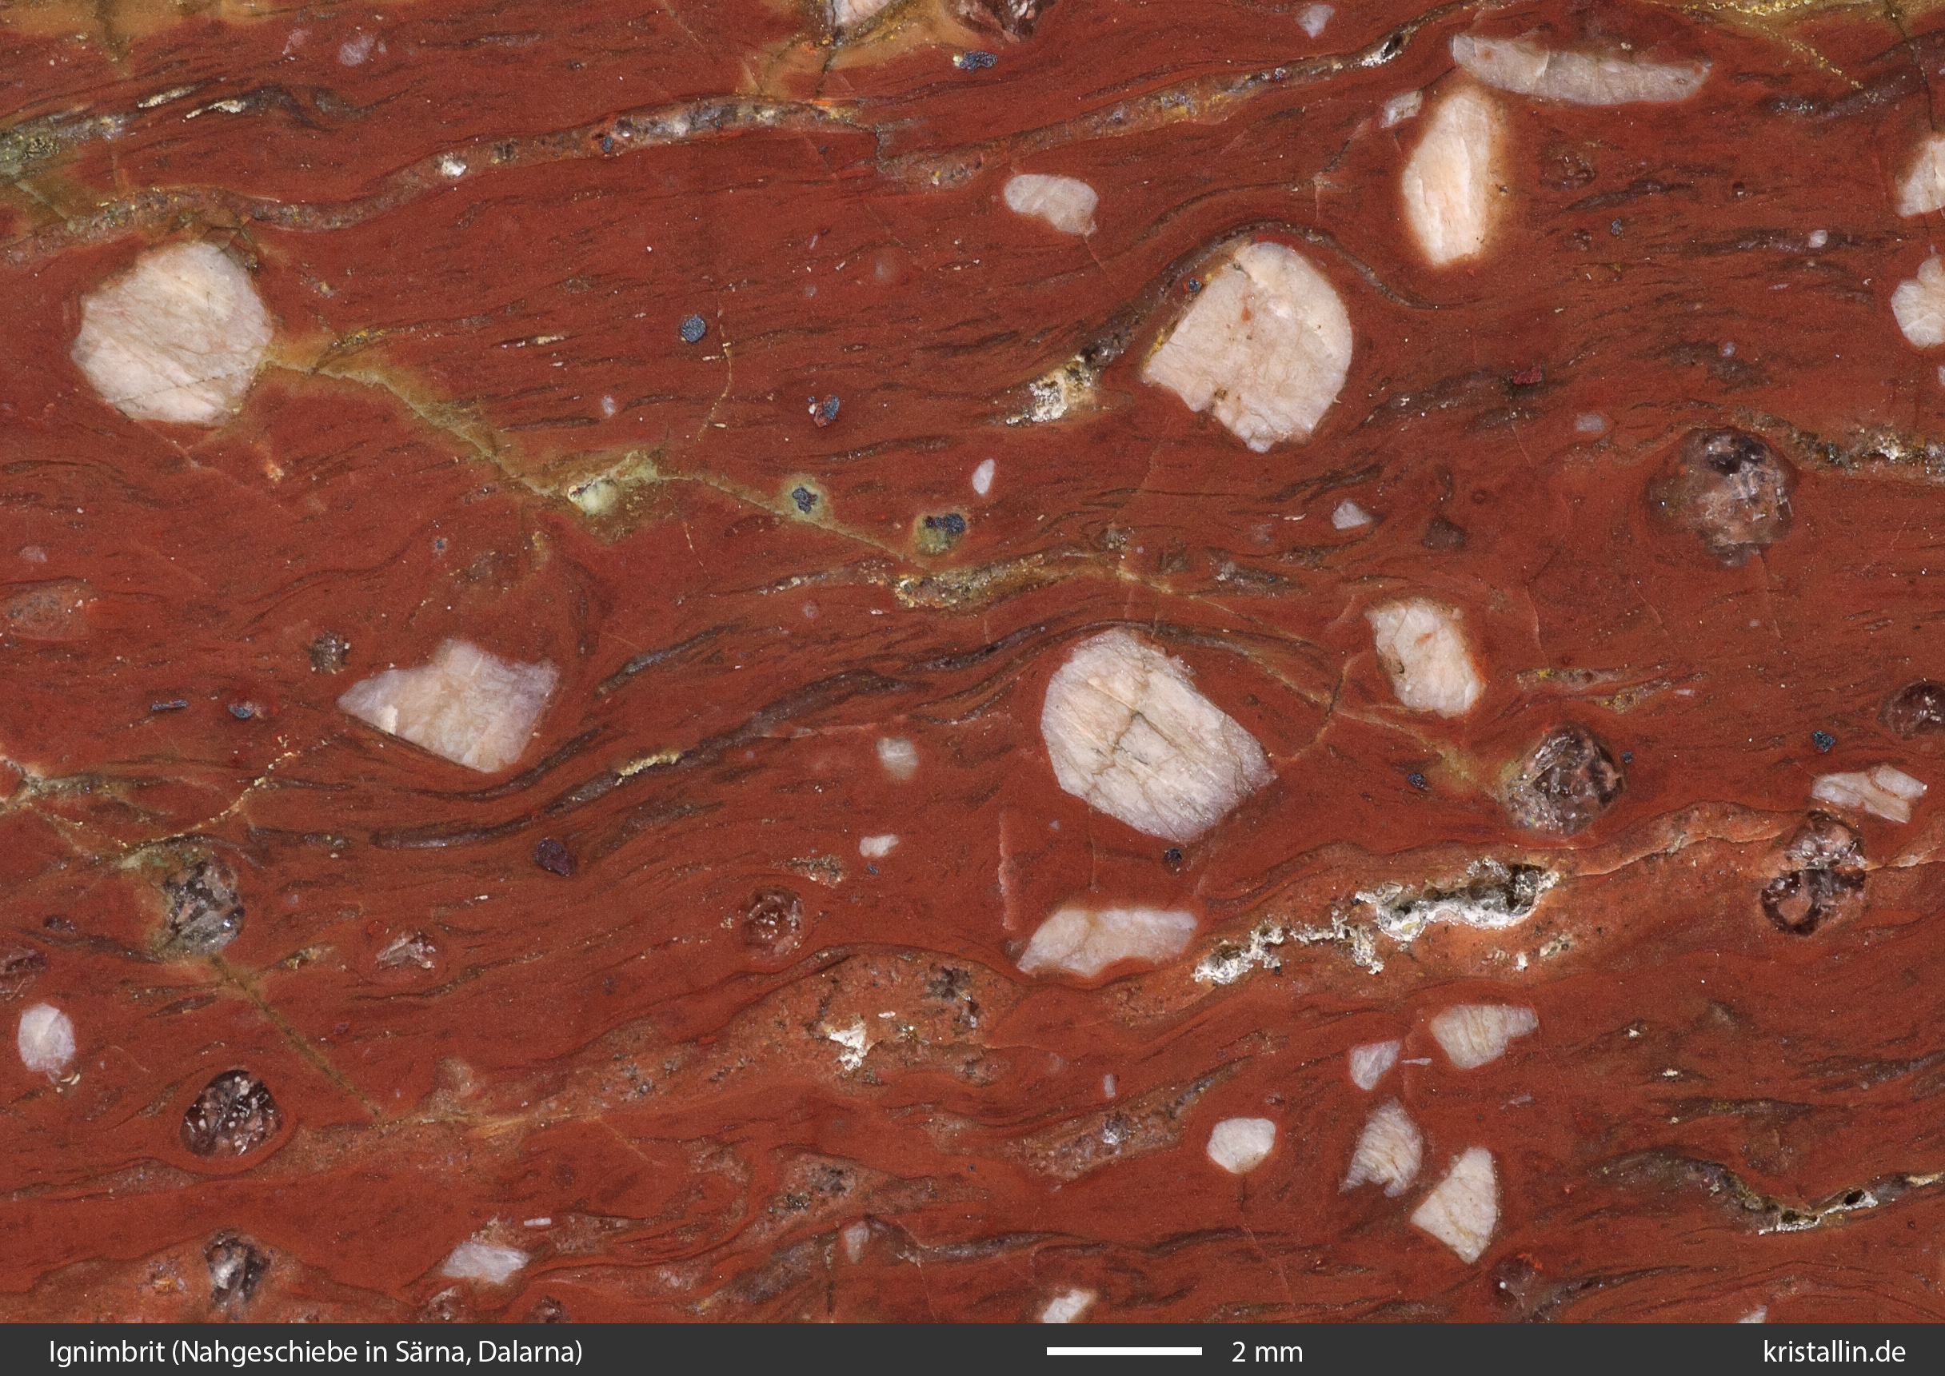
Task: Click the elongated pale crystal below center crystal
Action: tap(1106, 939)
